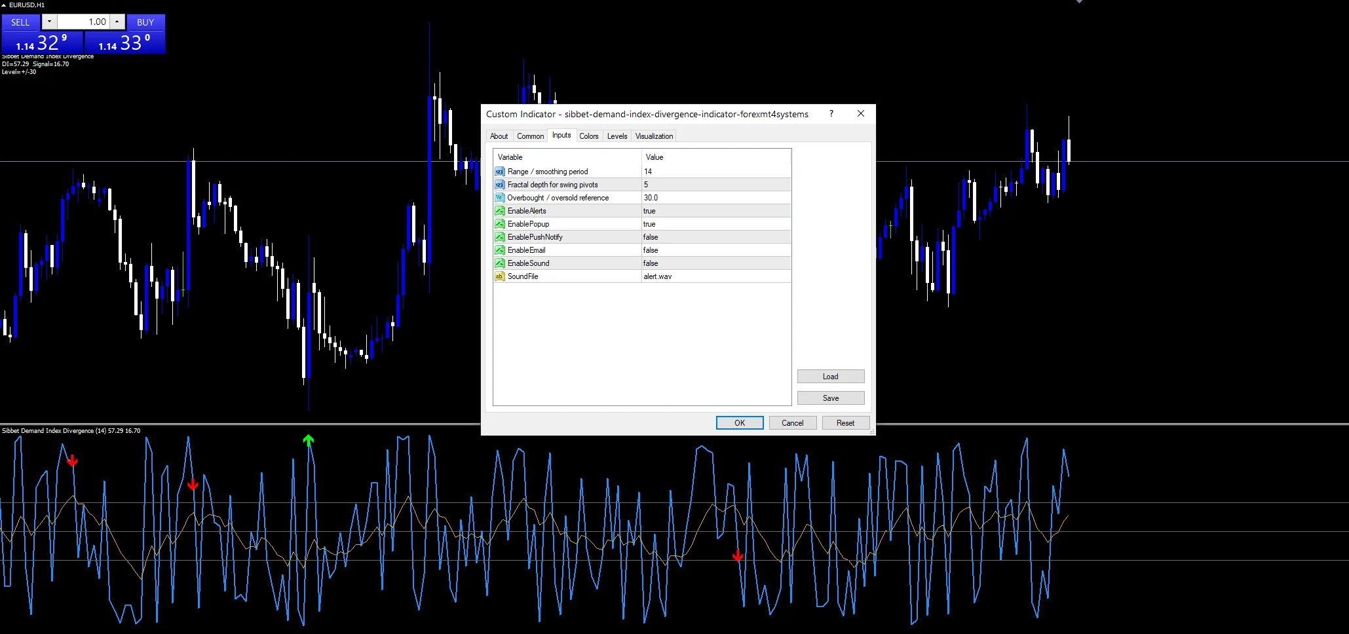
Task: Select EnablePopup value true
Action: click(x=716, y=224)
